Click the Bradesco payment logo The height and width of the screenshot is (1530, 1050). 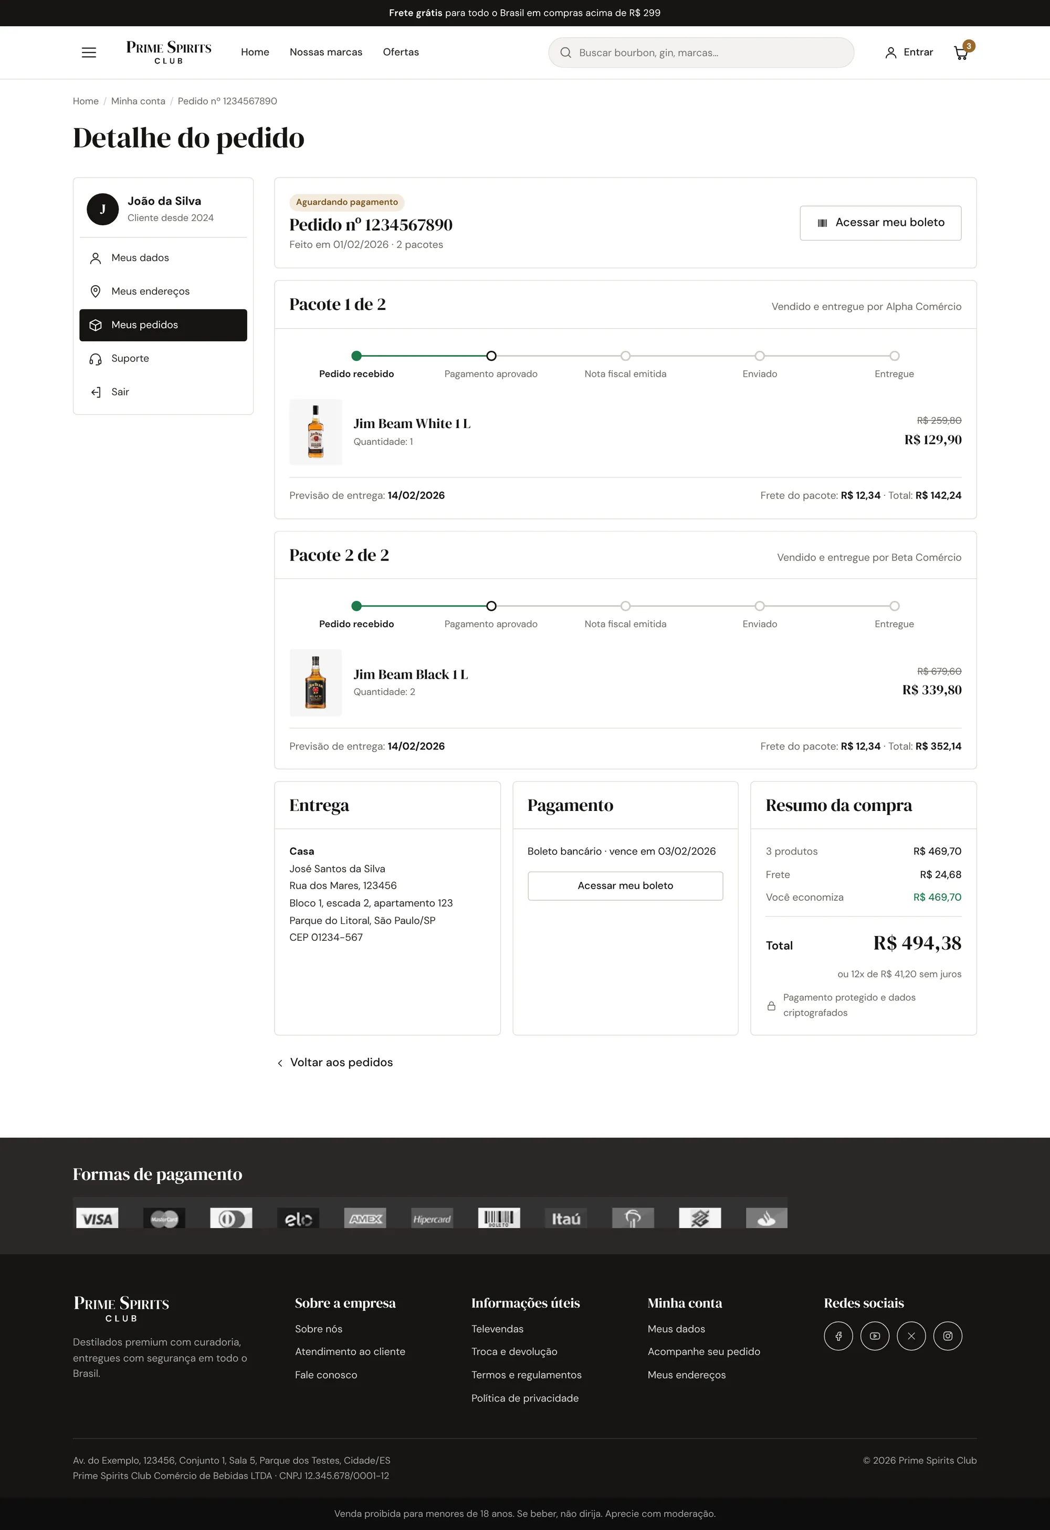633,1218
